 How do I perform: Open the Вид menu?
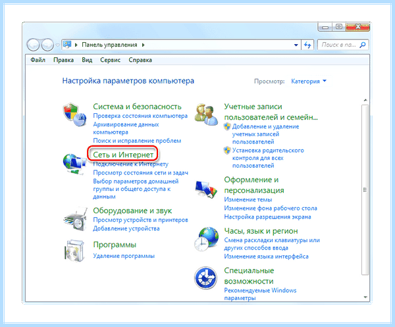coord(87,60)
